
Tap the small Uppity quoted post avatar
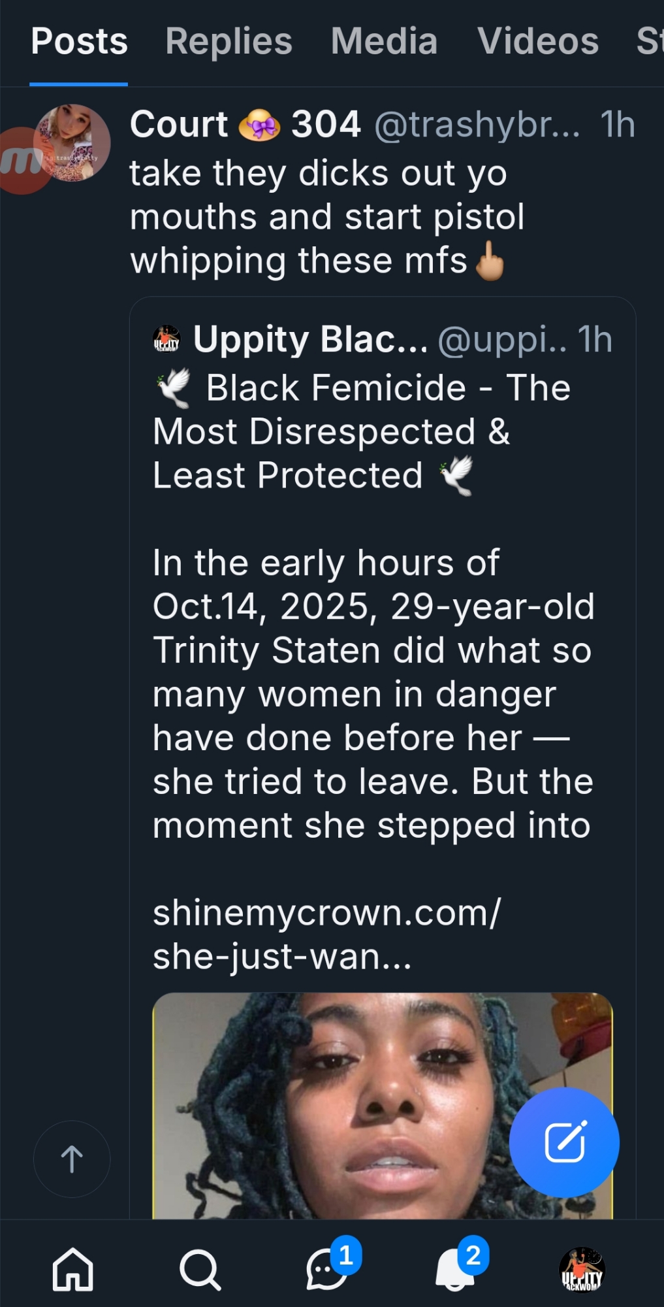pos(166,339)
